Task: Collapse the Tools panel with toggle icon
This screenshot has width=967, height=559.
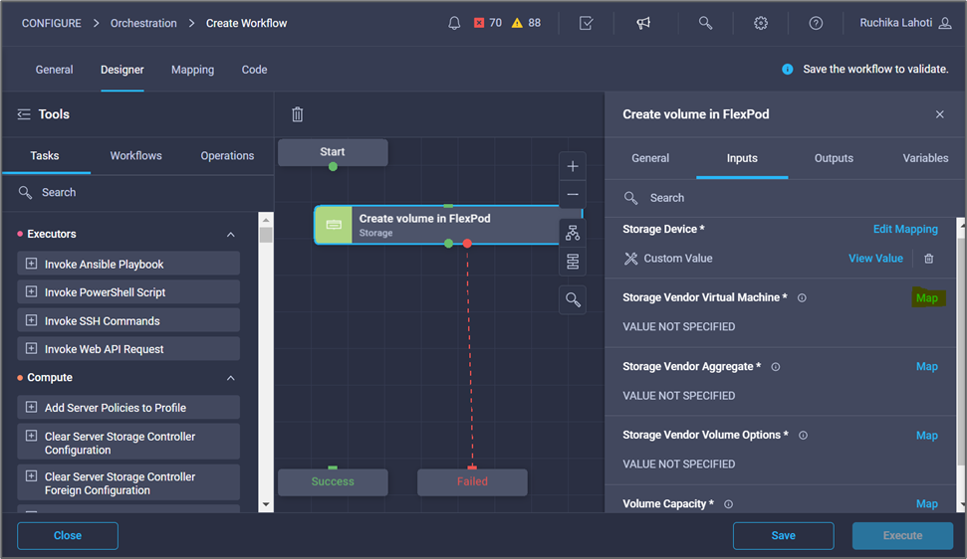Action: [x=24, y=114]
